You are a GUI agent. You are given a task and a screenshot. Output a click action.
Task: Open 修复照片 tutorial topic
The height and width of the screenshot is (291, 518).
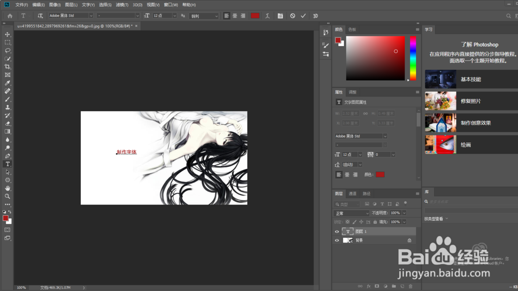pyautogui.click(x=471, y=101)
